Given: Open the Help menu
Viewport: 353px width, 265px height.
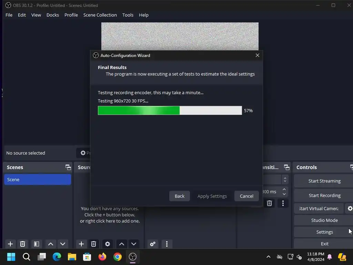Looking at the screenshot, I should pyautogui.click(x=144, y=15).
